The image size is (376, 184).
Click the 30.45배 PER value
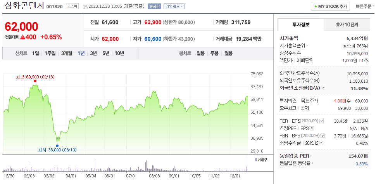[x=341, y=121]
